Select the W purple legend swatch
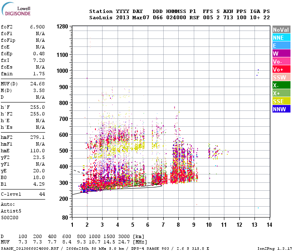This screenshot has width=293, height=251. point(281,54)
